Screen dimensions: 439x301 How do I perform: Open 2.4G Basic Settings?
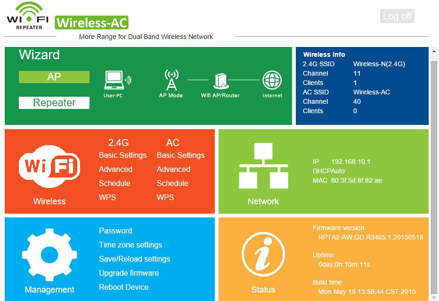point(122,155)
